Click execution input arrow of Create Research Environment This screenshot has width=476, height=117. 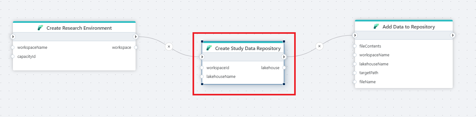(x=13, y=37)
